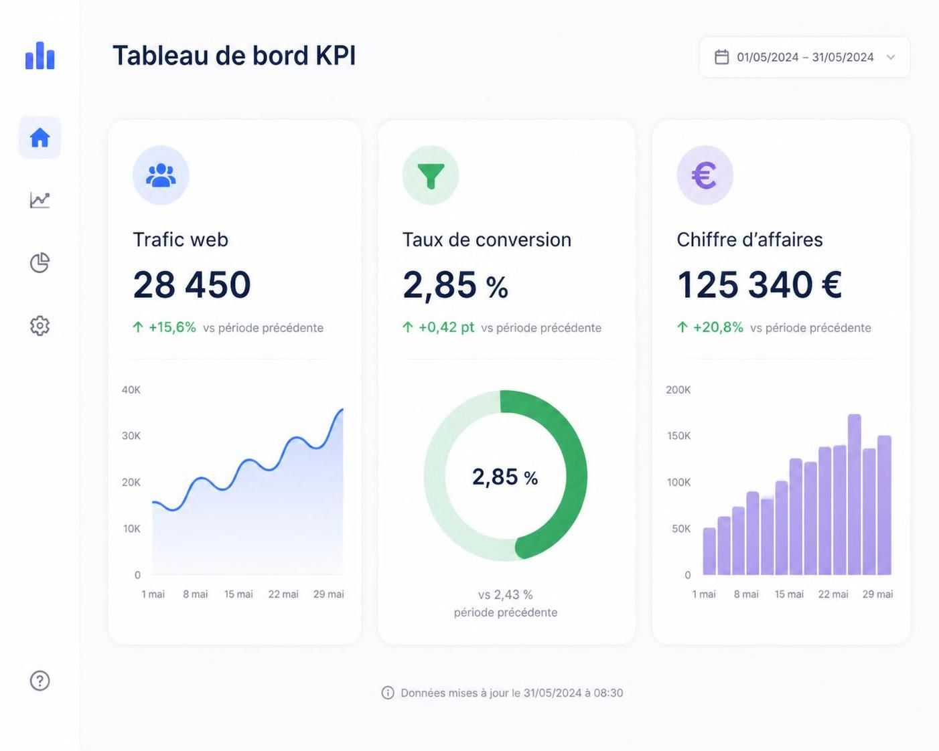
Task: Go to the Home dashboard icon
Action: 40,137
